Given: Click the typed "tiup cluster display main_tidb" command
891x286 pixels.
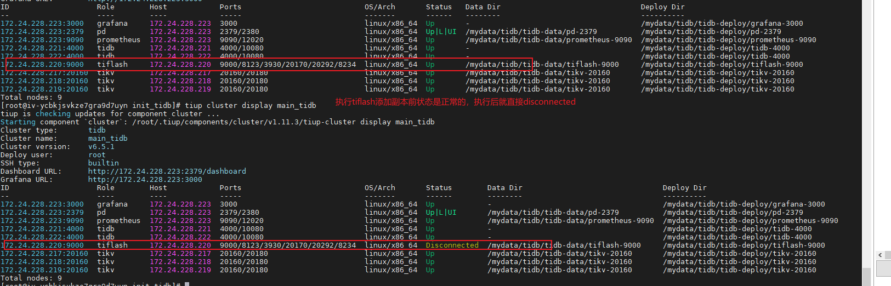Looking at the screenshot, I should coord(250,106).
